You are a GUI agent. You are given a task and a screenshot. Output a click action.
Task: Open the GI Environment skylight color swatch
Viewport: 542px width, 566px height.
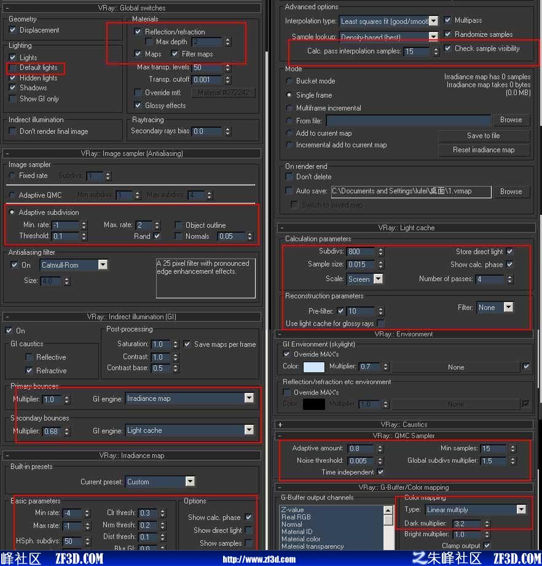(313, 366)
